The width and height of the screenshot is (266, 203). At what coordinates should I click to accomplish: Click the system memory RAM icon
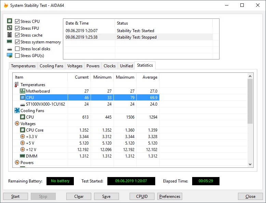click(10, 41)
